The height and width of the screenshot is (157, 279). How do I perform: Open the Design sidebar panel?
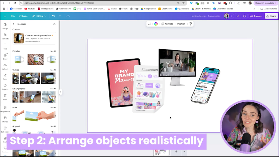tap(5, 26)
